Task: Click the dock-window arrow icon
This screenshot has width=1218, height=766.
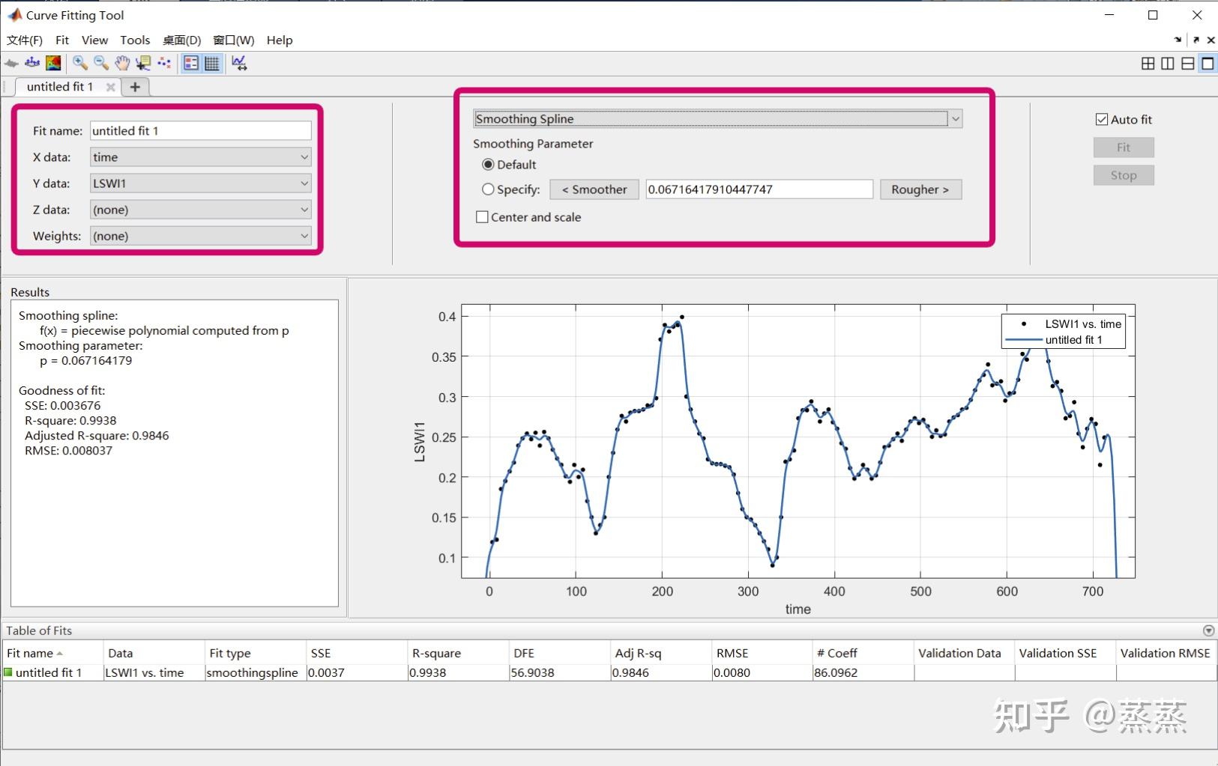Action: coord(1178,40)
